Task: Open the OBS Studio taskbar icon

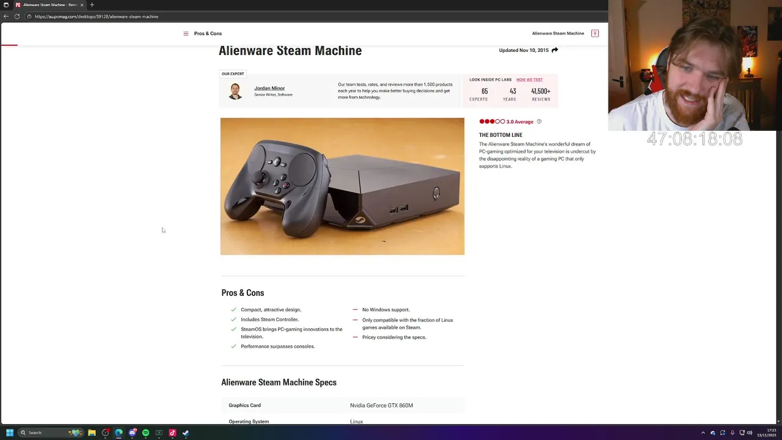Action: coord(105,433)
